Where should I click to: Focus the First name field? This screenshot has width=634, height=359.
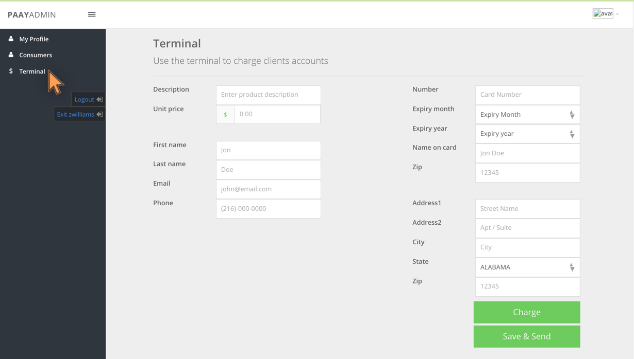[269, 150]
